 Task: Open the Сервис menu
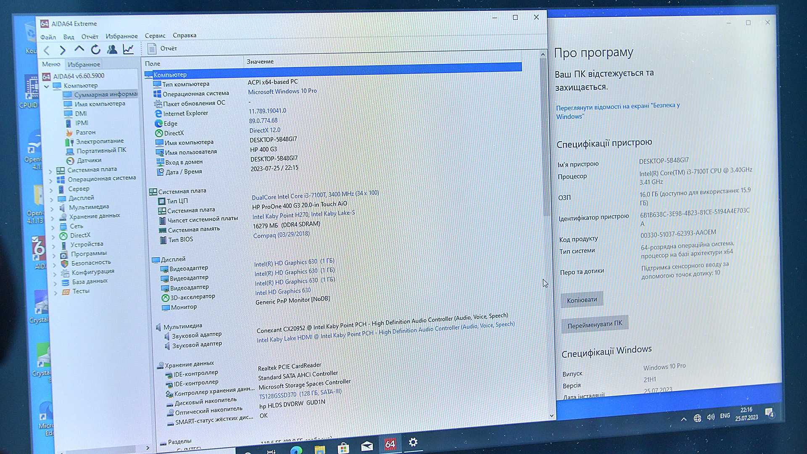pyautogui.click(x=155, y=36)
